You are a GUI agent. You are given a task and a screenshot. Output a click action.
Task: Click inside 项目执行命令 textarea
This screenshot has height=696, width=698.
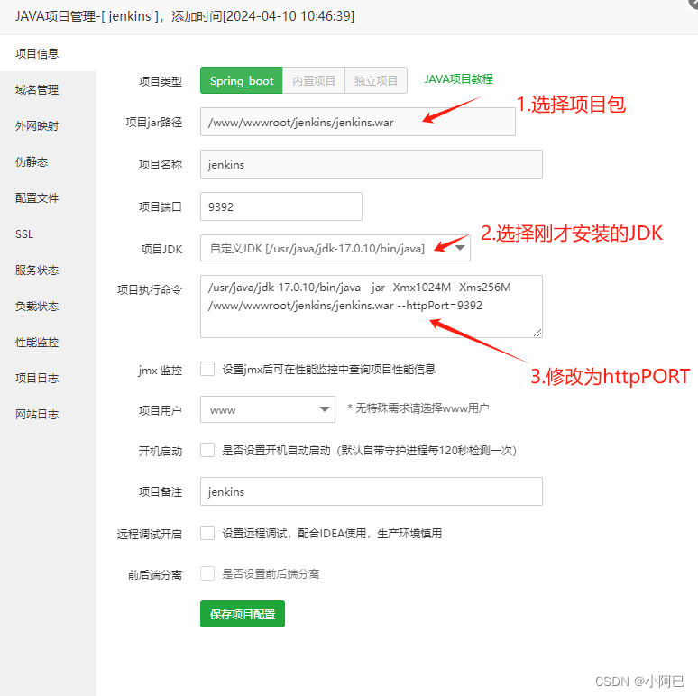coord(372,307)
